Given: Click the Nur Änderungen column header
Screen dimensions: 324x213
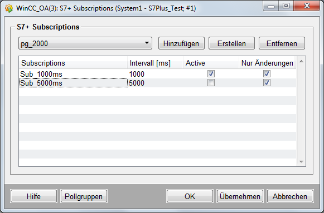Looking at the screenshot, I should coord(267,63).
